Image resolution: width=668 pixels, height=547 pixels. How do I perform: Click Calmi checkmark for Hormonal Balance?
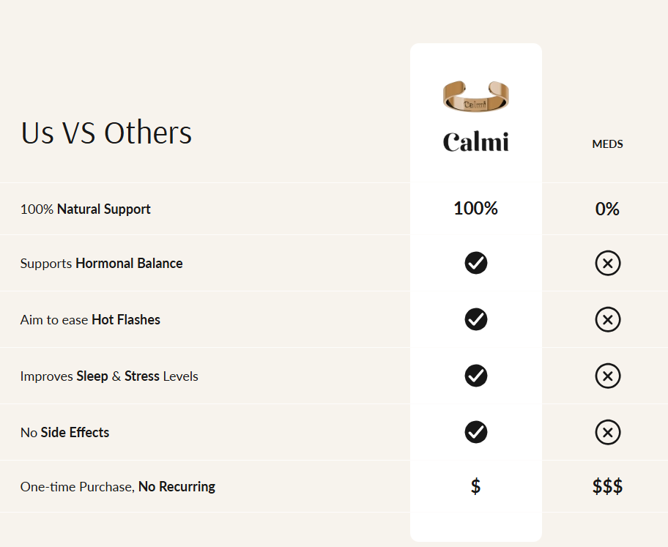(x=476, y=263)
